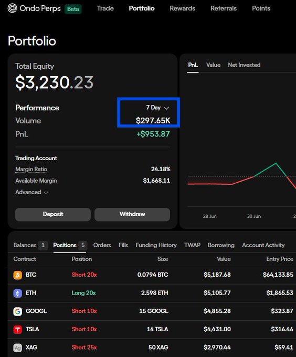The height and width of the screenshot is (357, 296).
Task: Open the Fills tab
Action: pyautogui.click(x=123, y=245)
